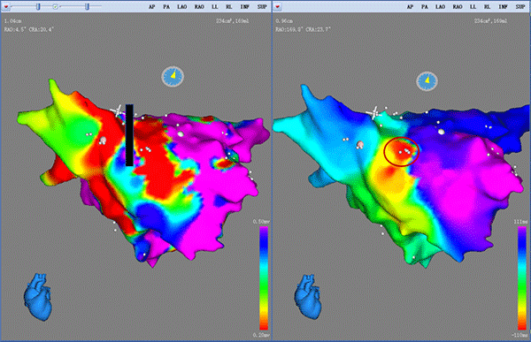
Task: Select LAO view in left panel
Action: pos(182,7)
